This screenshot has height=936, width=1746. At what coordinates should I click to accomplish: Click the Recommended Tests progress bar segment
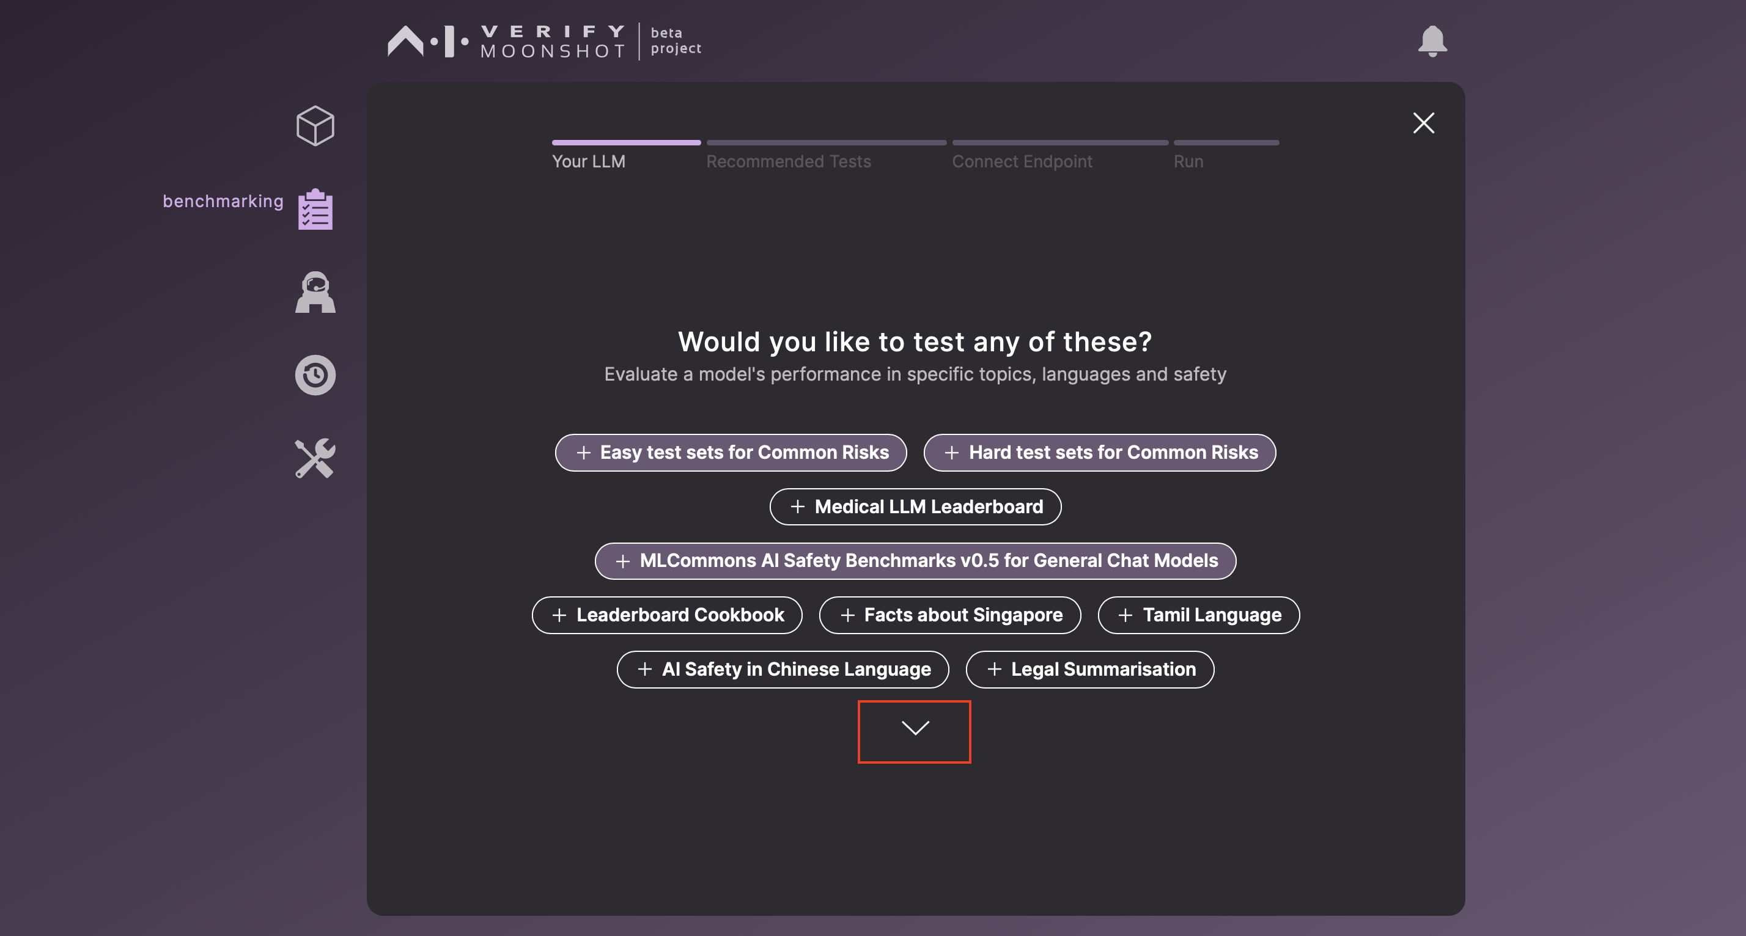(x=827, y=143)
